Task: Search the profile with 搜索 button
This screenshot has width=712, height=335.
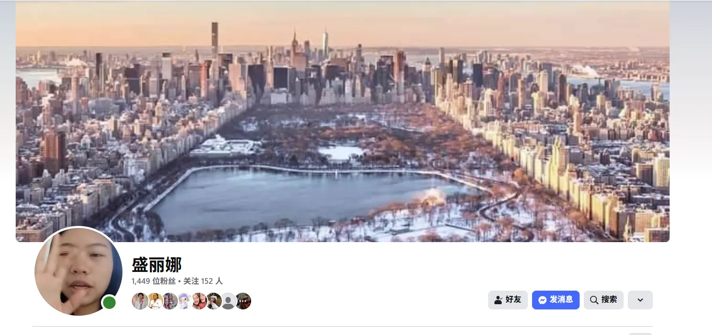Action: [x=604, y=300]
